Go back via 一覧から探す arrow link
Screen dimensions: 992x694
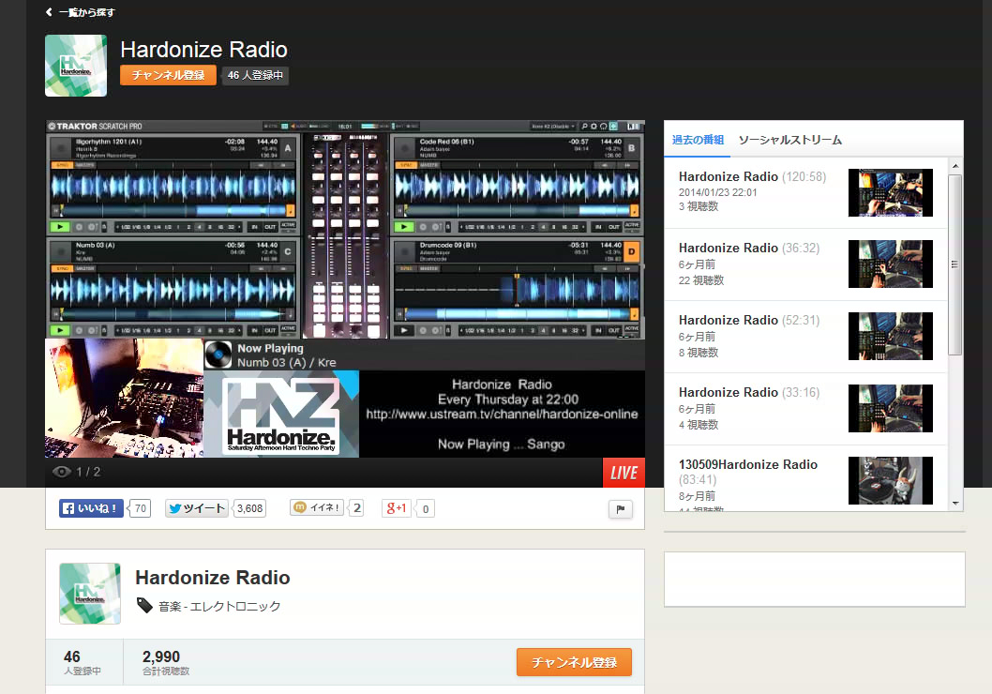point(80,12)
